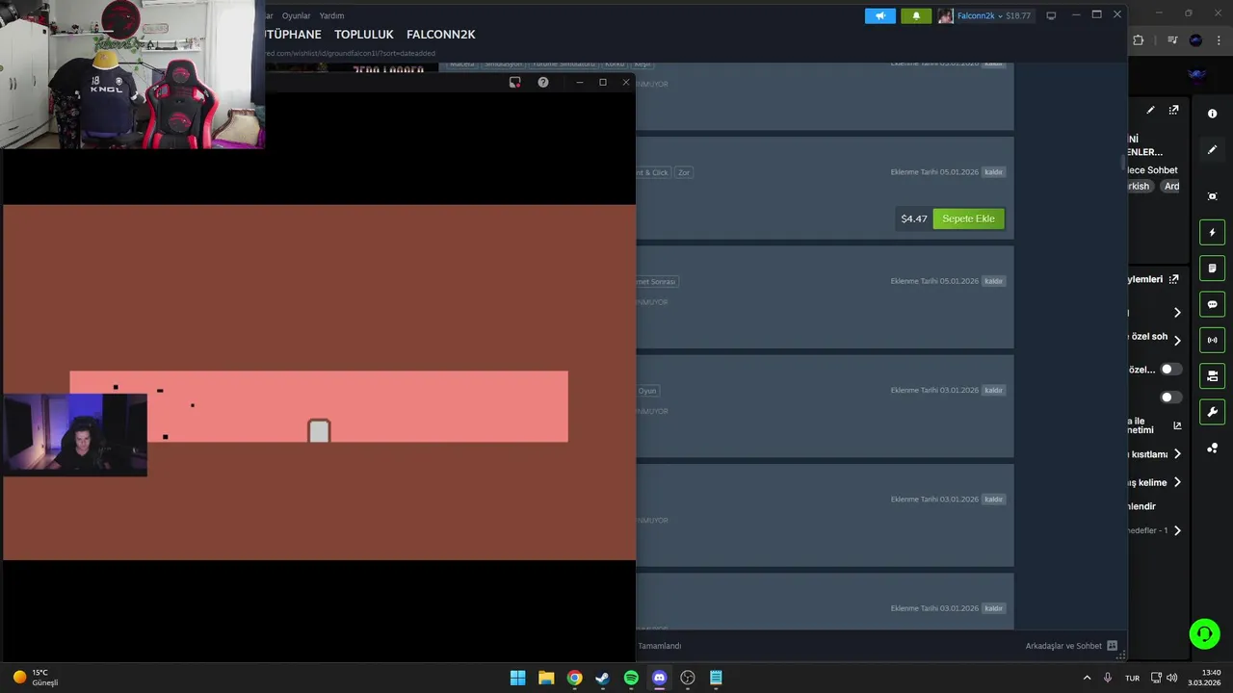Pop out the stream info panel

1173,110
